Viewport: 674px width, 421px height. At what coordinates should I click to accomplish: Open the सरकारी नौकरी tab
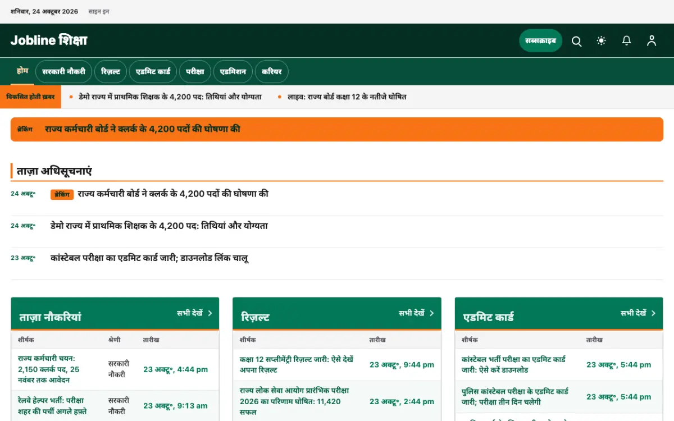(x=64, y=72)
